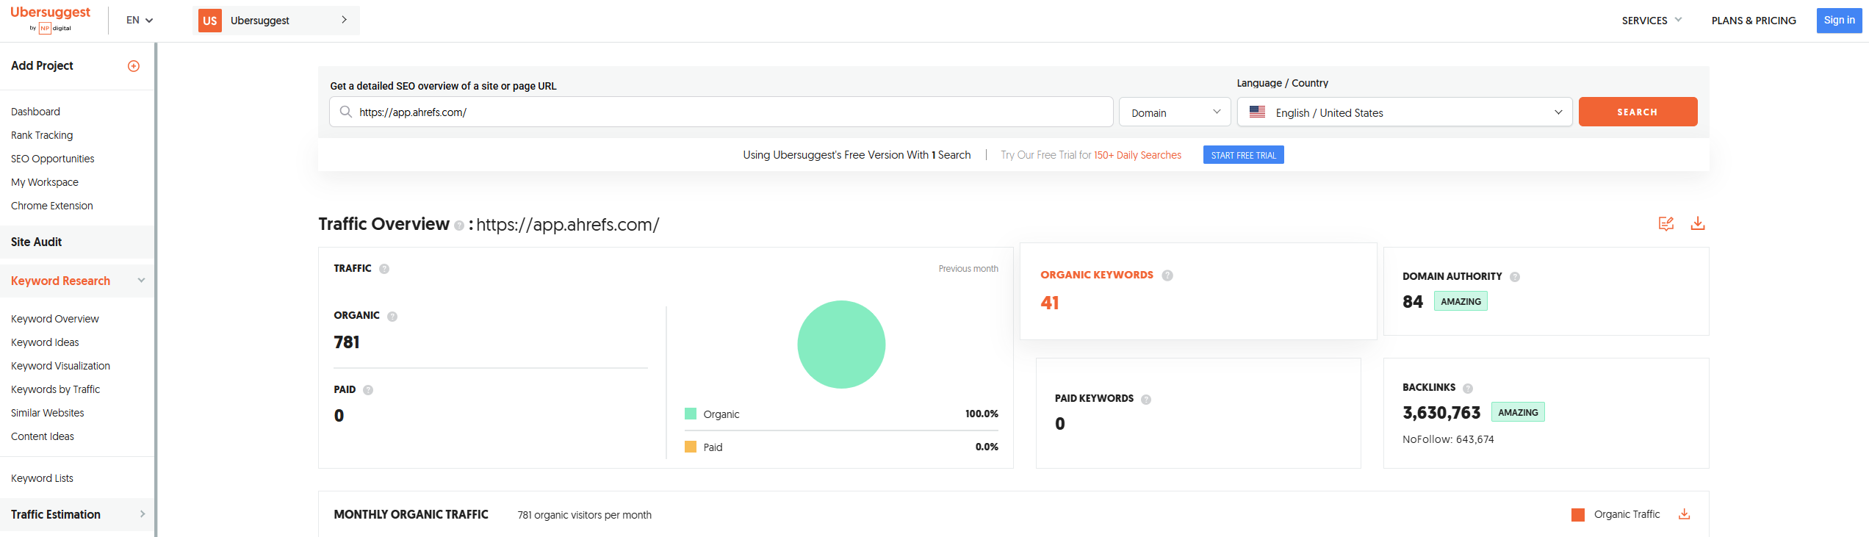This screenshot has height=537, width=1869.
Task: Click the Organic Keywords value 41
Action: click(1050, 303)
